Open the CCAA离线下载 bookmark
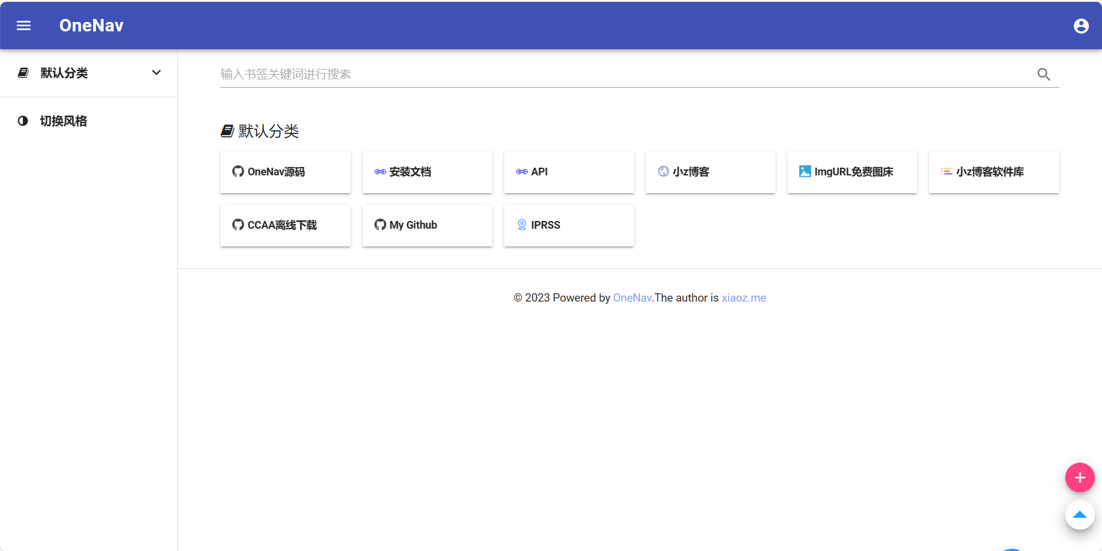This screenshot has height=551, width=1102. 286,226
